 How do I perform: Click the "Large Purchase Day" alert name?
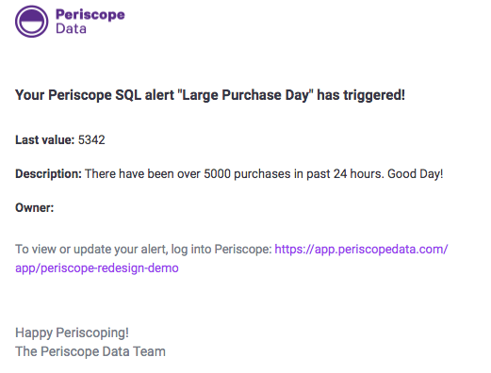click(x=246, y=95)
